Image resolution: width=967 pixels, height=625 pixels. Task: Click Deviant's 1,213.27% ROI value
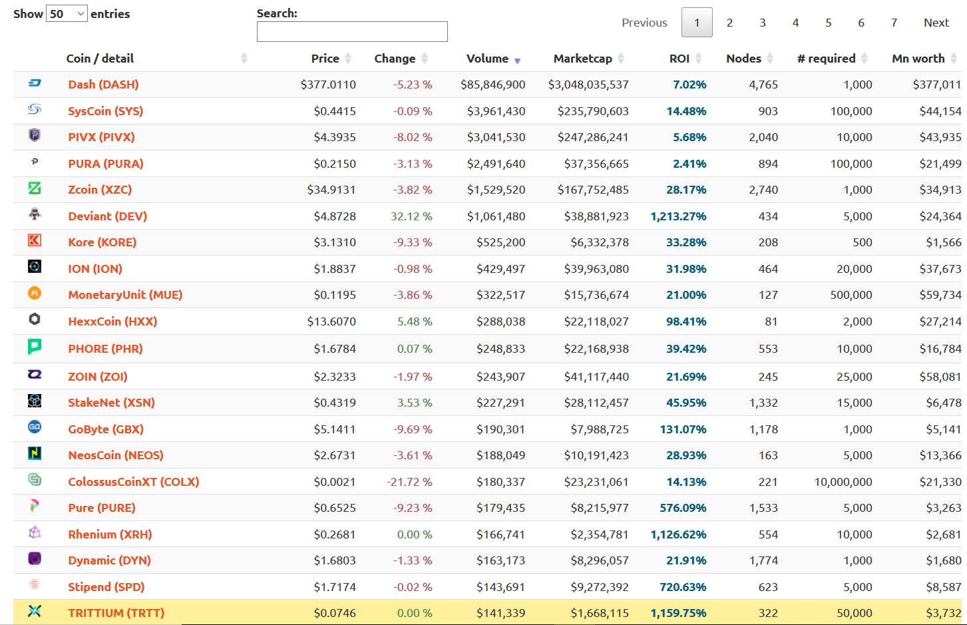point(678,216)
